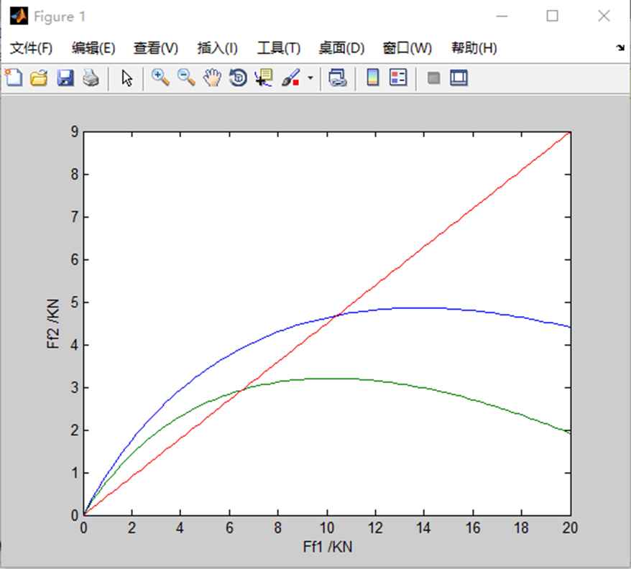
Task: Insert a legend using the toolbar icon
Action: pyautogui.click(x=398, y=78)
